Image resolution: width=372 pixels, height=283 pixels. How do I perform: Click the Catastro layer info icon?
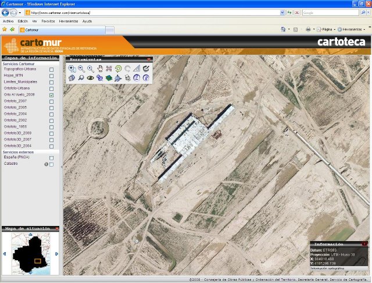point(46,164)
